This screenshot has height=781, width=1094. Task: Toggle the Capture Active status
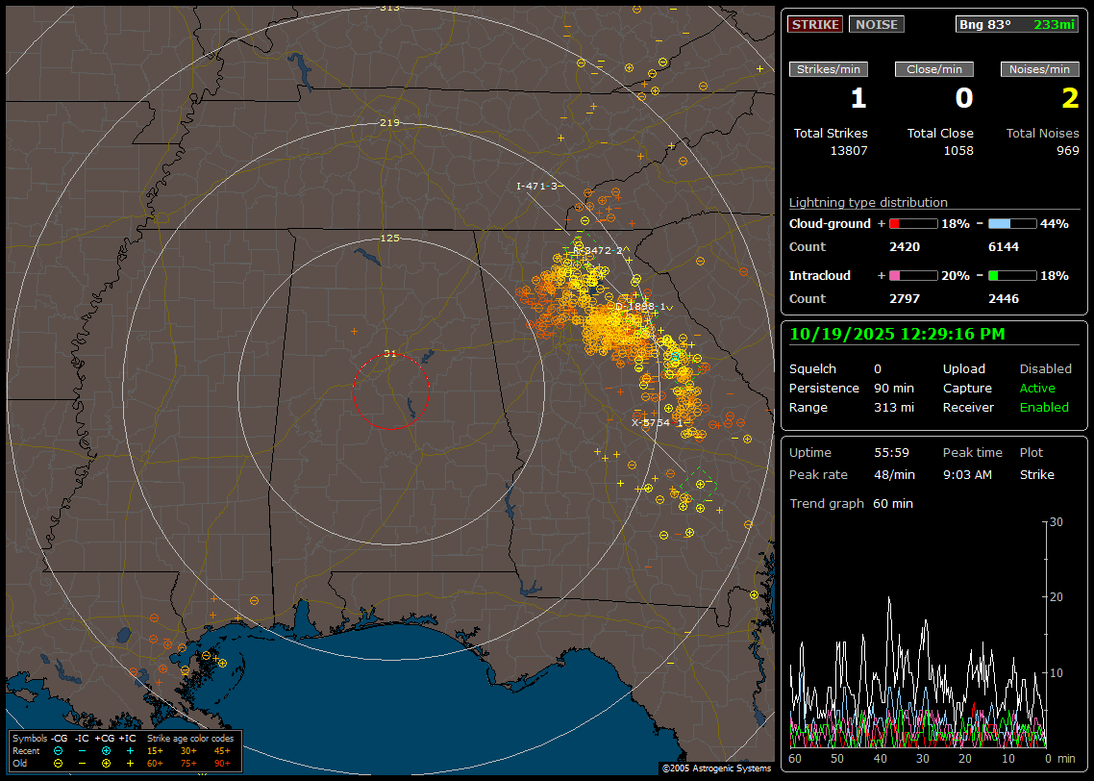tap(1037, 389)
